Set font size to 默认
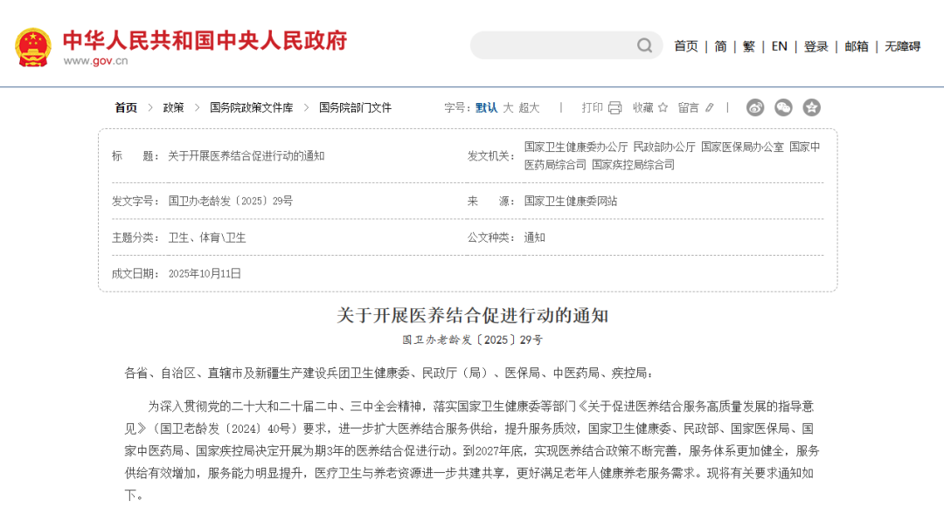Screen dimensions: 944x521 coord(486,107)
